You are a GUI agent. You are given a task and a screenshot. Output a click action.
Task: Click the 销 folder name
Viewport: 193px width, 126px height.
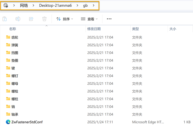pyautogui.click(x=13, y=107)
